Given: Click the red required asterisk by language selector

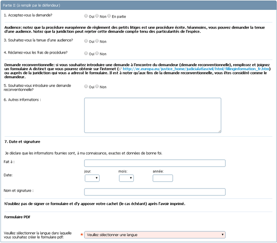Looking at the screenshot, I should coord(82,235).
